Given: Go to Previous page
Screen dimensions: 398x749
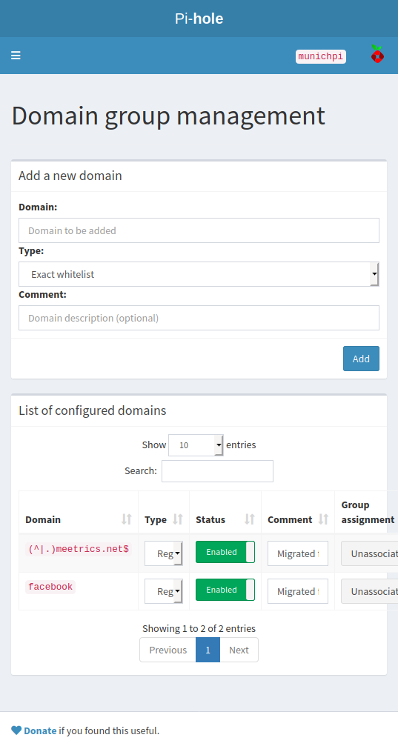Looking at the screenshot, I should tap(168, 650).
